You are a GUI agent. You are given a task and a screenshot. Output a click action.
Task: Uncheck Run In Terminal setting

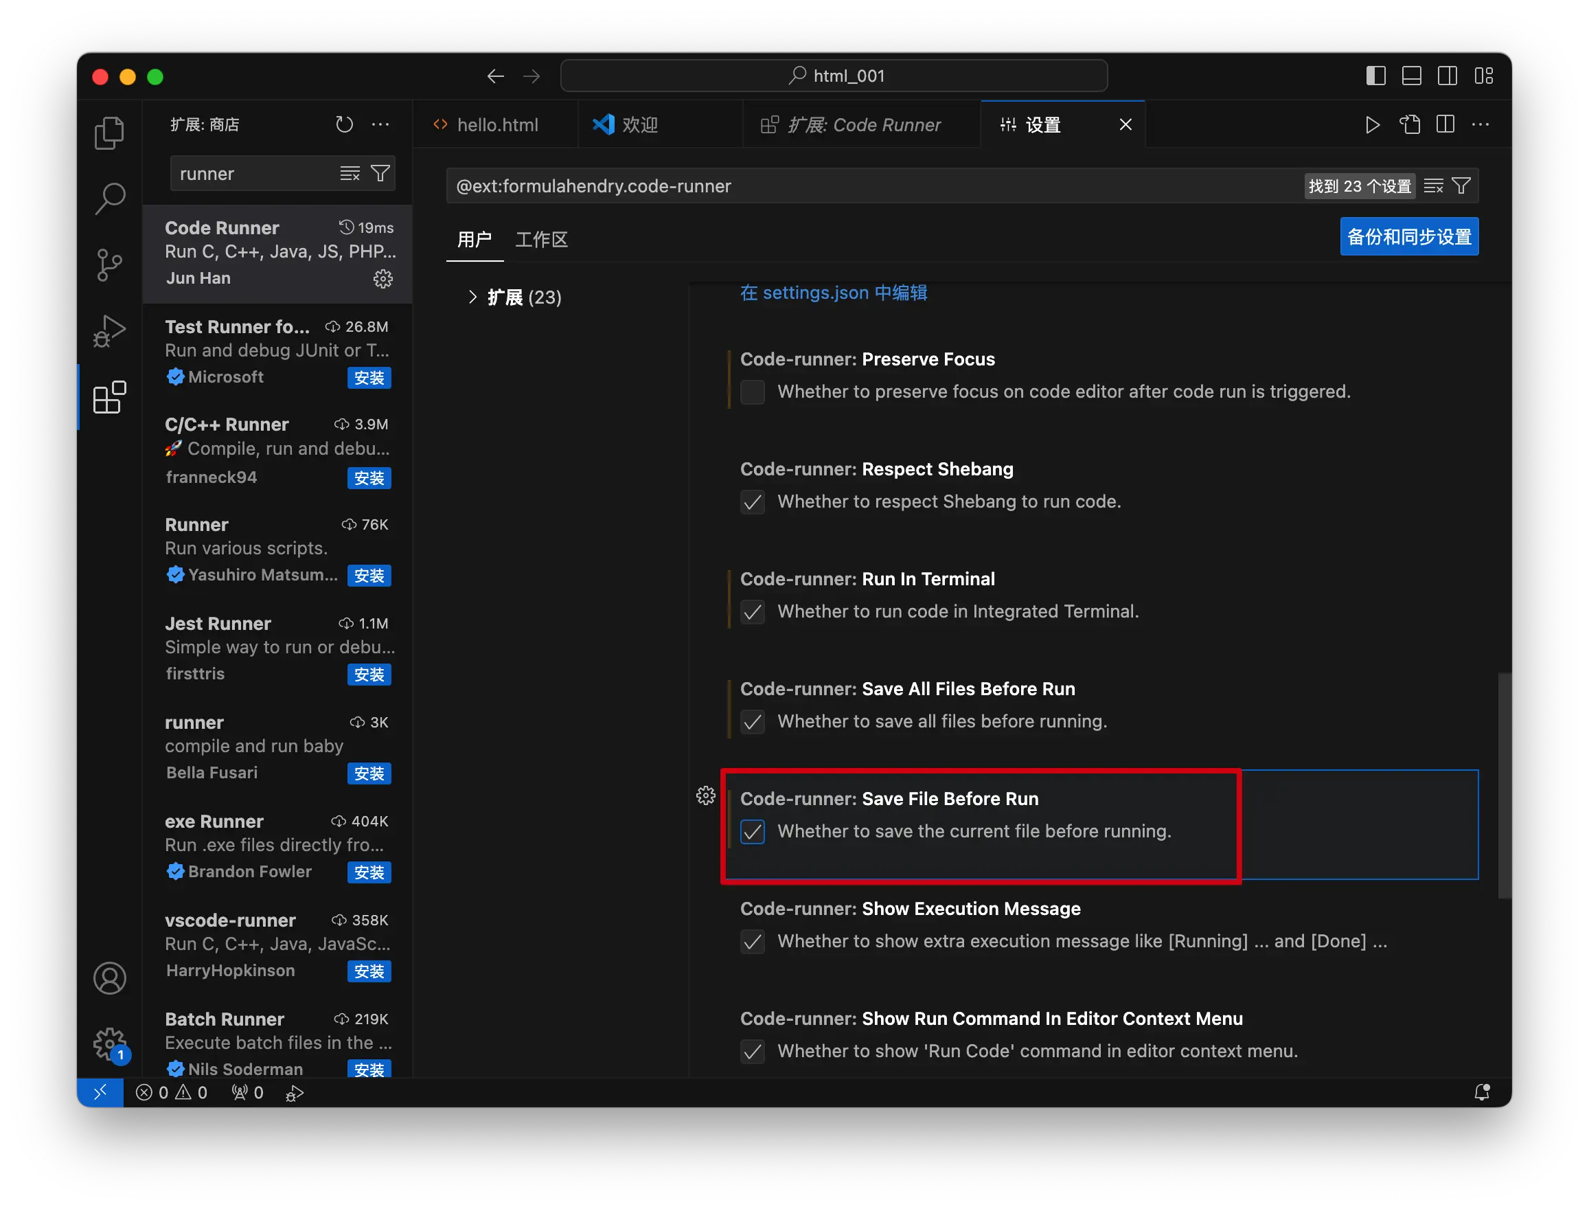pyautogui.click(x=753, y=611)
